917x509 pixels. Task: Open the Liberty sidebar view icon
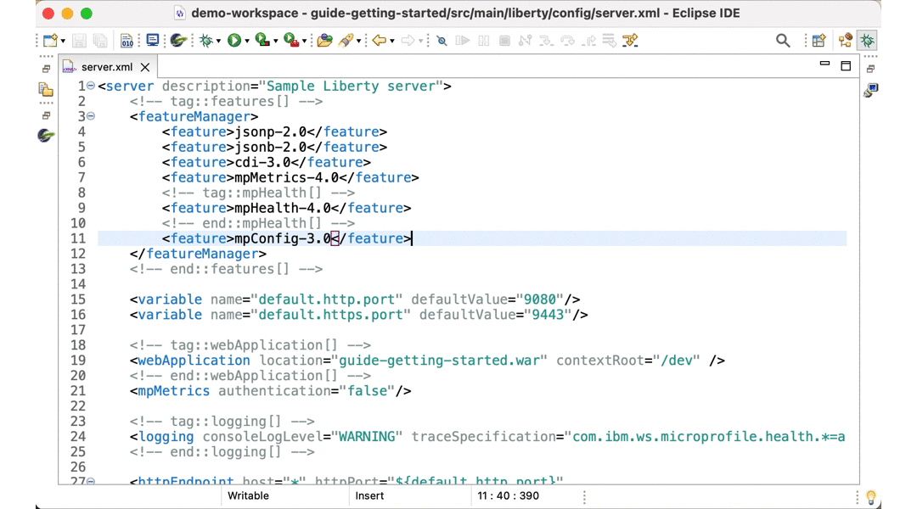click(x=46, y=136)
